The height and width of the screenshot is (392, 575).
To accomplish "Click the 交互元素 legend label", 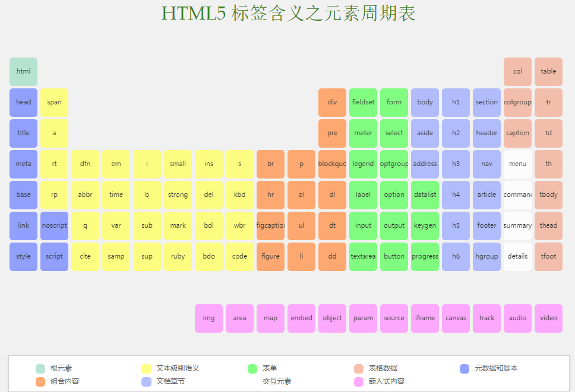I will point(277,381).
